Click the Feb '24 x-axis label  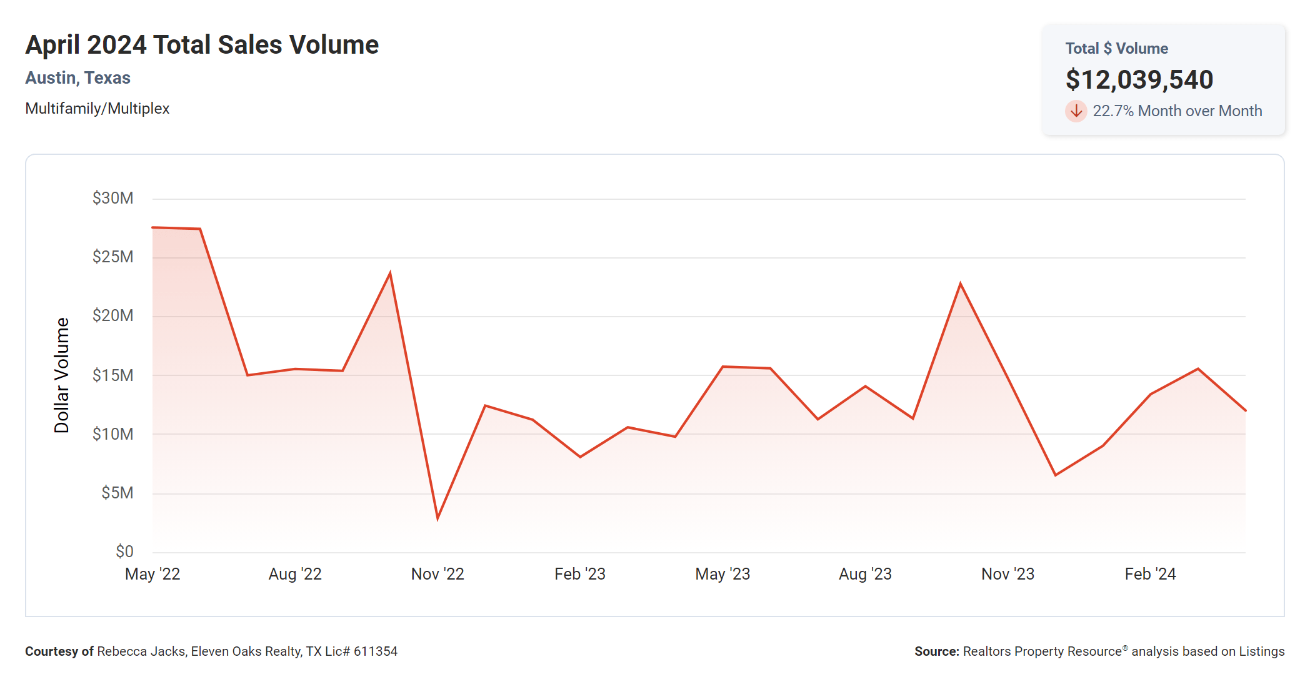tap(1150, 574)
